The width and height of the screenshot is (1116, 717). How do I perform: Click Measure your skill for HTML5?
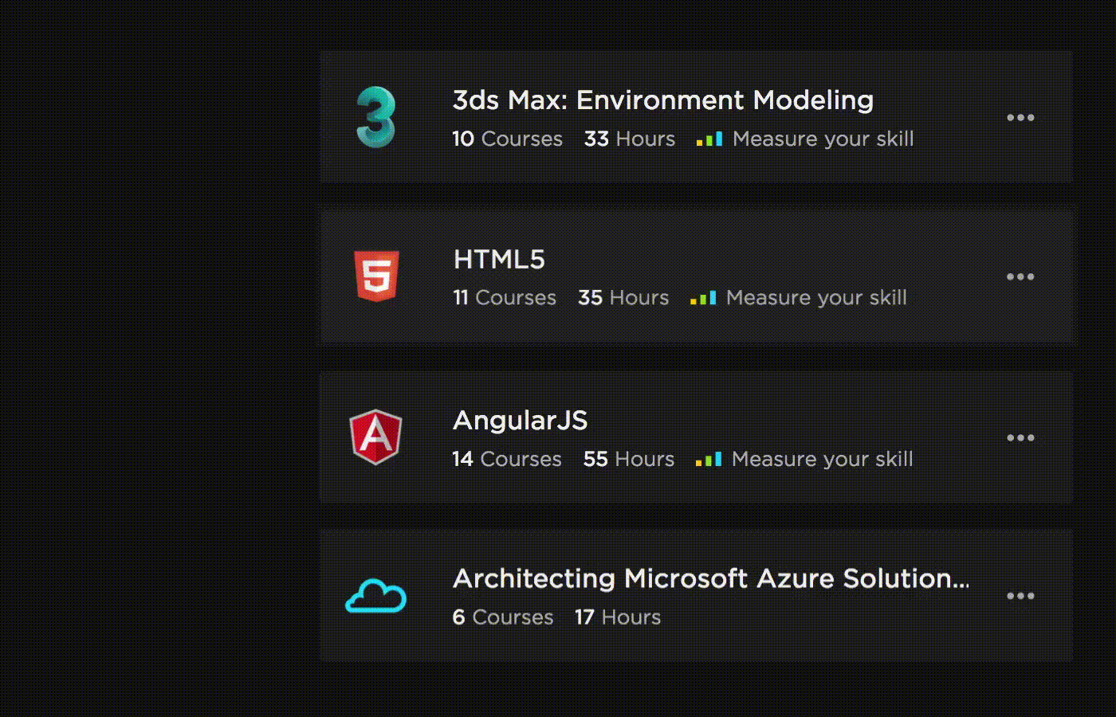click(816, 298)
